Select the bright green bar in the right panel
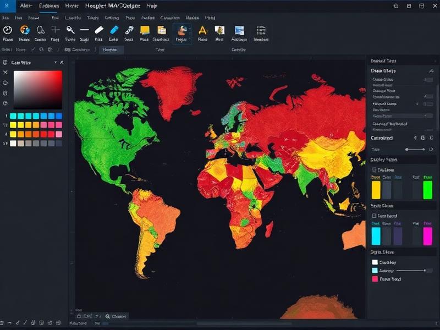440x330 pixels. tap(428, 190)
